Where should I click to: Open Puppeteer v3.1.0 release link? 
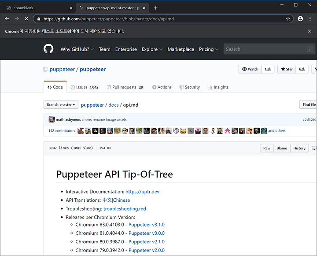tap(146, 225)
